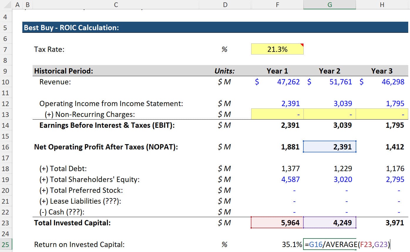Select the Year 2 NOPAT cell showing 2,391
Viewport: 410px width, 252px height.
point(330,147)
